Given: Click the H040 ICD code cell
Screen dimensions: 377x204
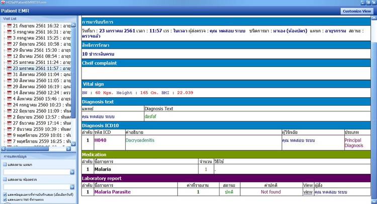Looking at the screenshot, I should (x=101, y=141).
